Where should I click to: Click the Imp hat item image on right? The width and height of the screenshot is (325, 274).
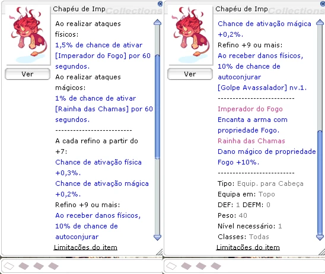[x=190, y=35]
